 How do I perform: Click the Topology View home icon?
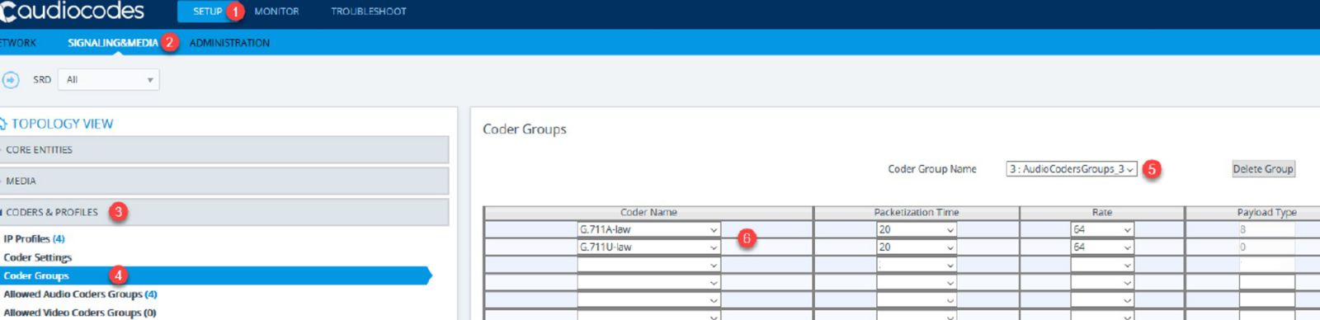coord(3,124)
